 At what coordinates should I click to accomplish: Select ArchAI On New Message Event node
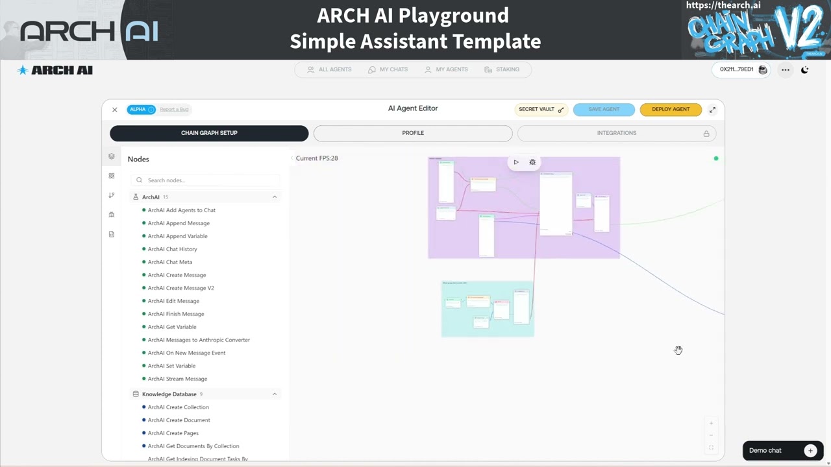(186, 353)
